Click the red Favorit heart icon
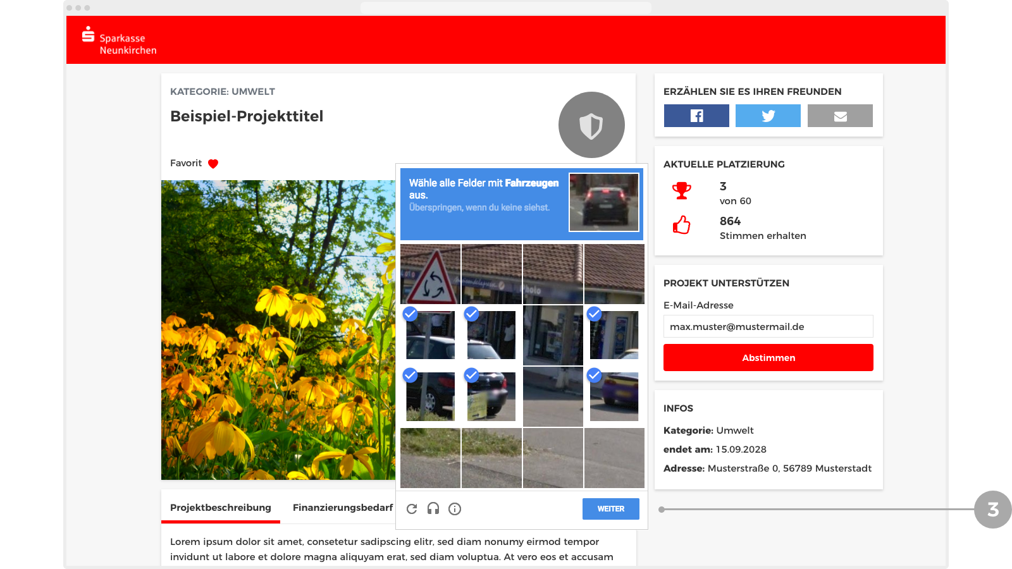 [x=213, y=164]
